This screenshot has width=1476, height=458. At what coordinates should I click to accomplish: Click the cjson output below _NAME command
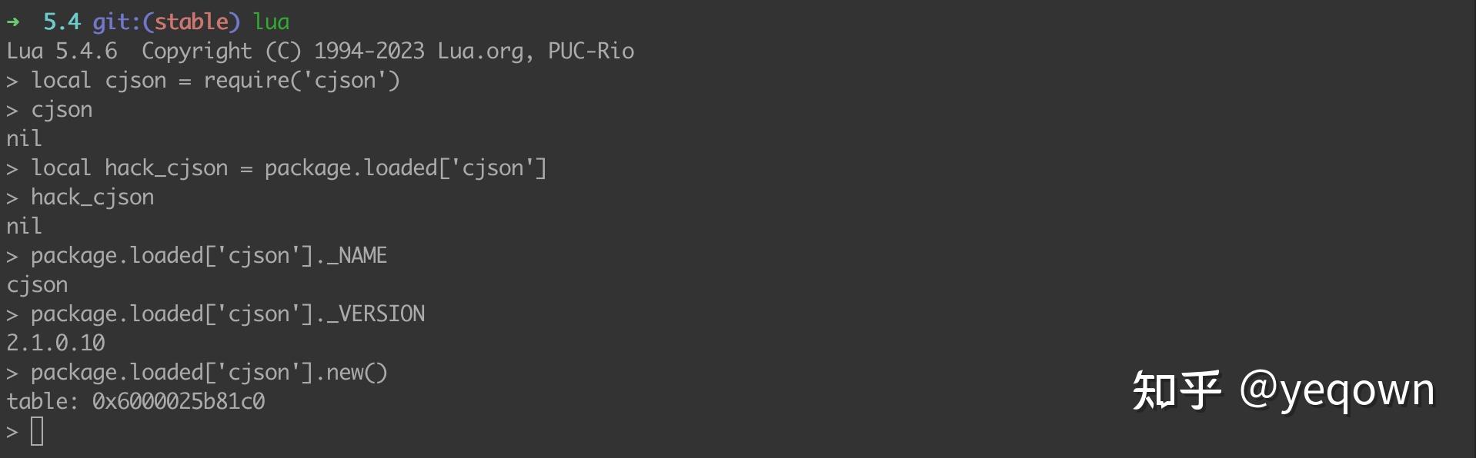point(37,285)
